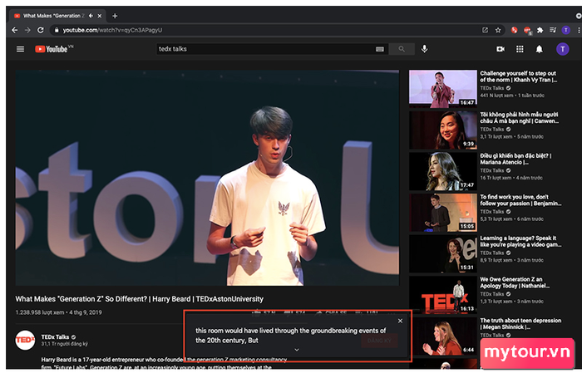
Task: Open the YouTube hamburger guide menu
Action: tap(21, 49)
